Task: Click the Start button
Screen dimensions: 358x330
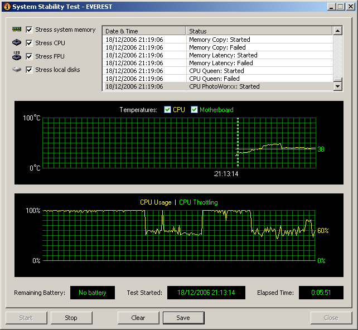Action: coord(26,318)
